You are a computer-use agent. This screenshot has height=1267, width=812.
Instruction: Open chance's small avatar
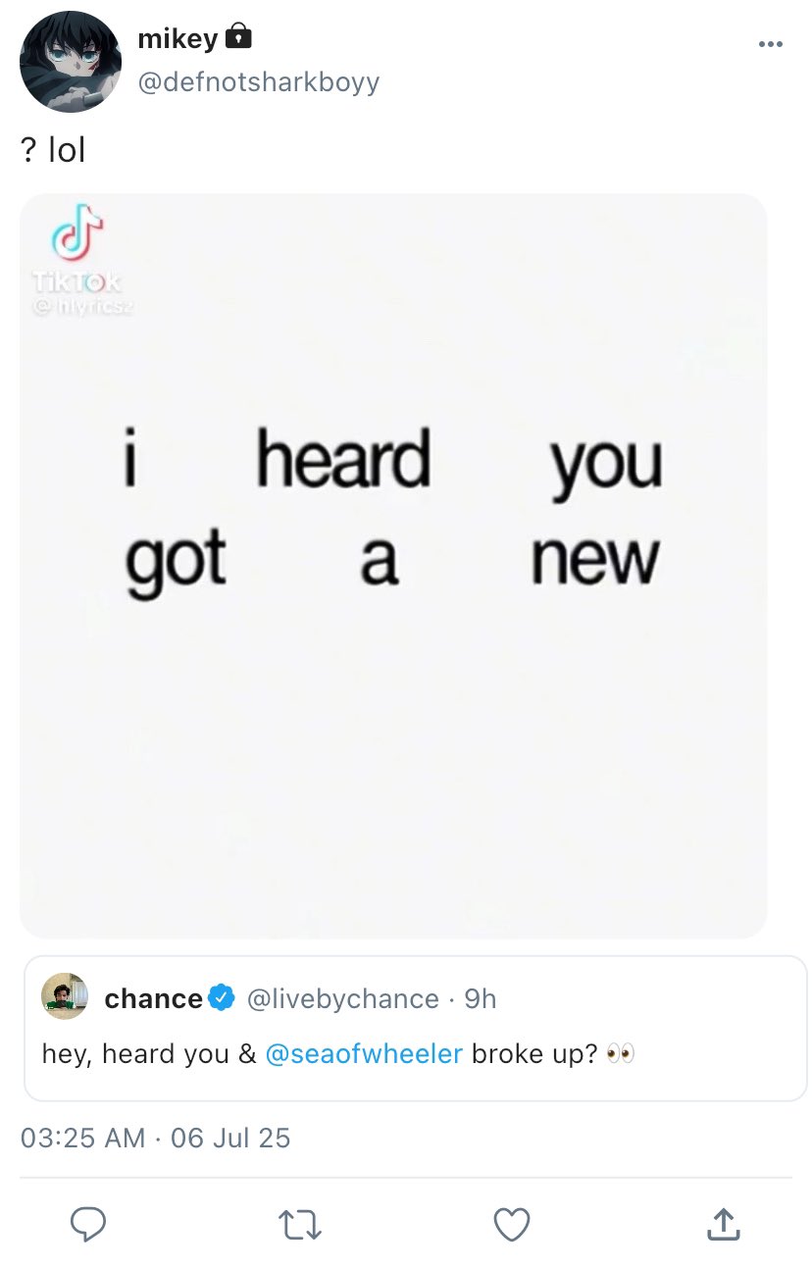(x=65, y=997)
